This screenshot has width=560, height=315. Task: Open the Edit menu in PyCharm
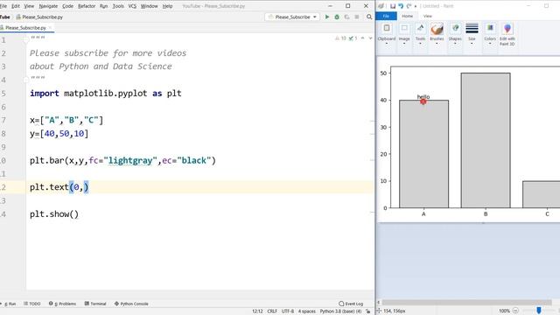[16, 6]
